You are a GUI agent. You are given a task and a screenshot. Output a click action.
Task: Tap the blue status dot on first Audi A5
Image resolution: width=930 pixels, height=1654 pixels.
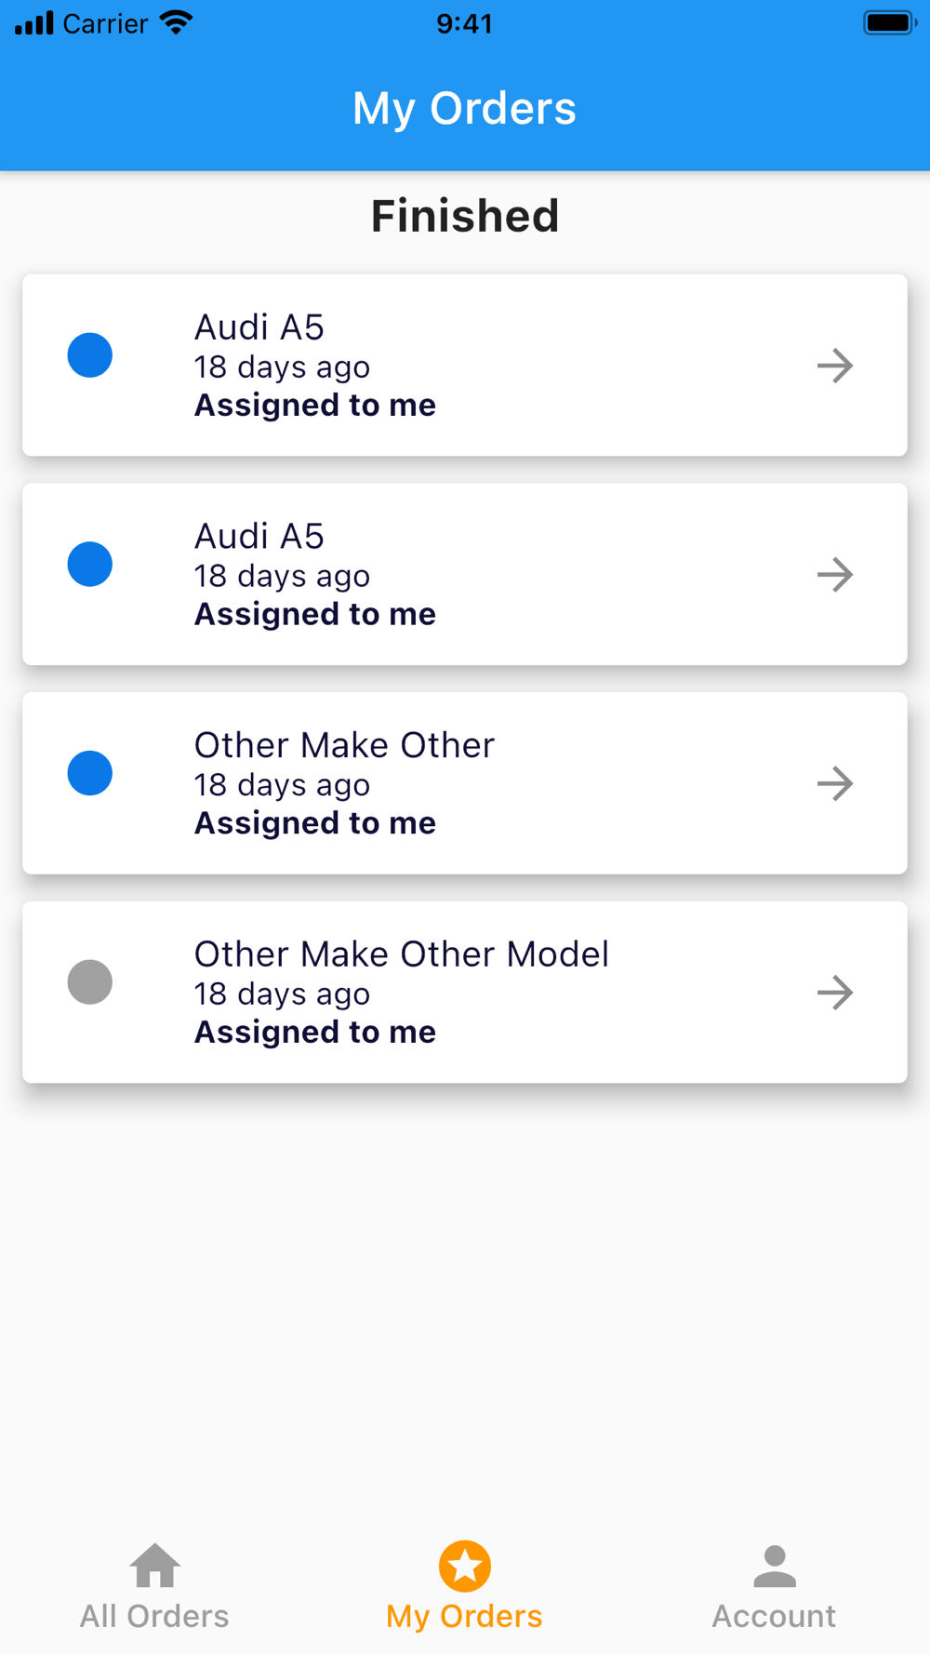pos(90,355)
